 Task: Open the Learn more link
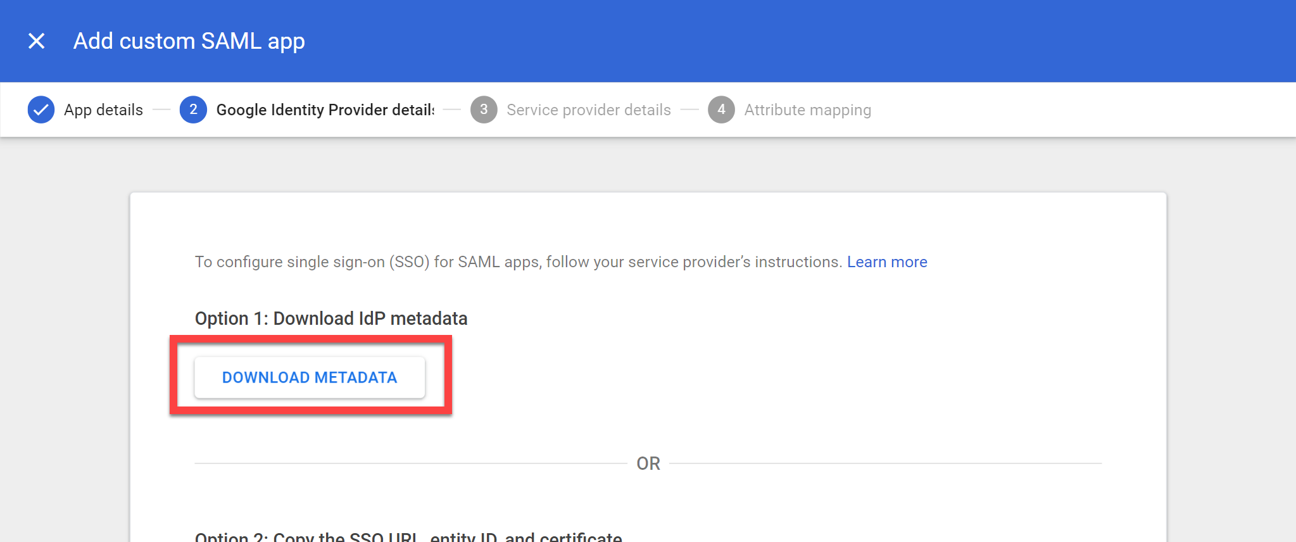click(x=887, y=262)
